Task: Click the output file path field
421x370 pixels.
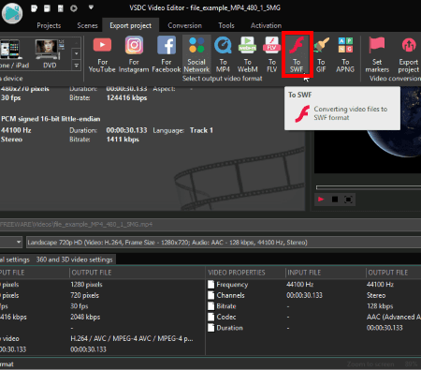Action: tap(210, 225)
